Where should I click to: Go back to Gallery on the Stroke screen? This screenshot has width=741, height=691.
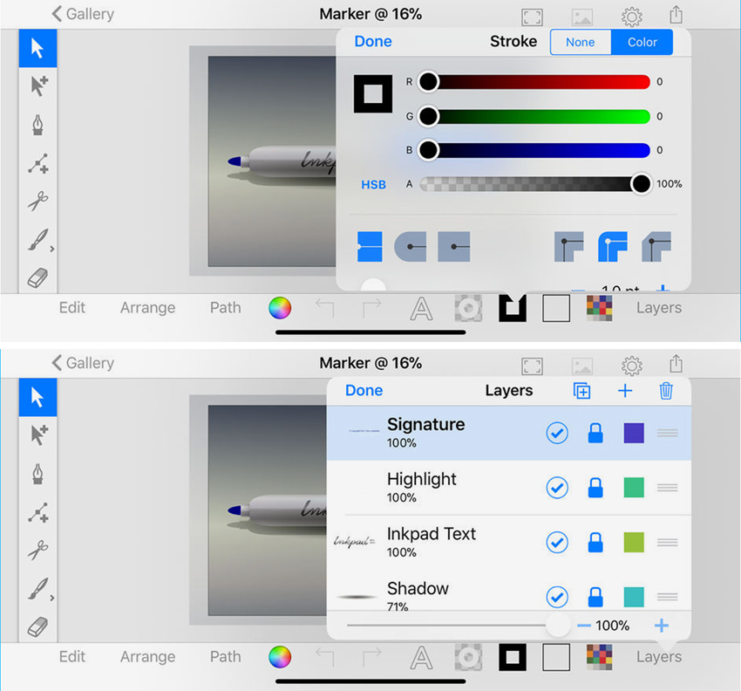pyautogui.click(x=83, y=14)
